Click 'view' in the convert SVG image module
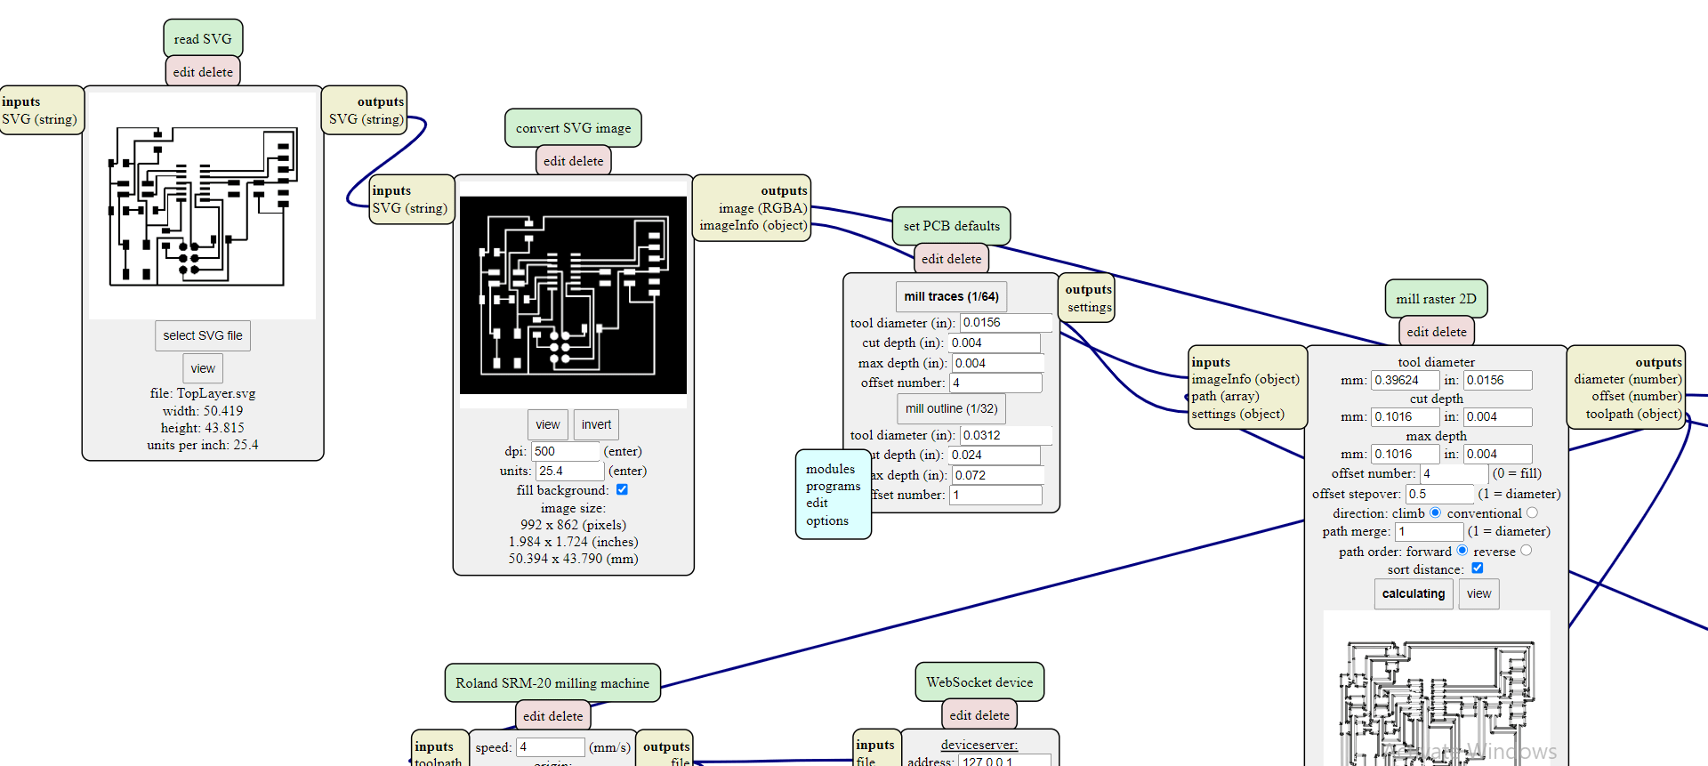This screenshot has height=766, width=1708. point(548,424)
